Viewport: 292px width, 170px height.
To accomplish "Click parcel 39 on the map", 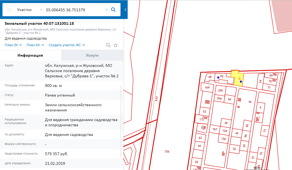I will (226, 123).
